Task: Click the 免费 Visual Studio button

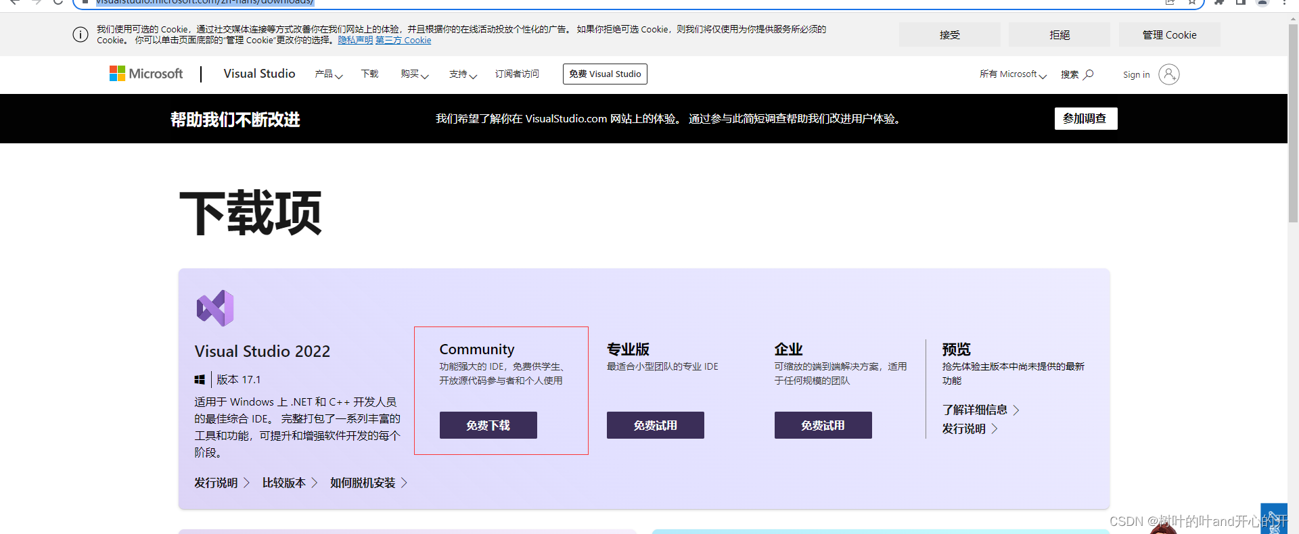Action: coord(605,74)
